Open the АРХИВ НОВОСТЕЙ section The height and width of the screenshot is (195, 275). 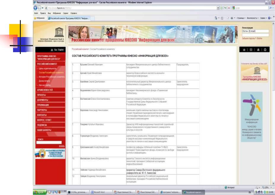(50, 90)
